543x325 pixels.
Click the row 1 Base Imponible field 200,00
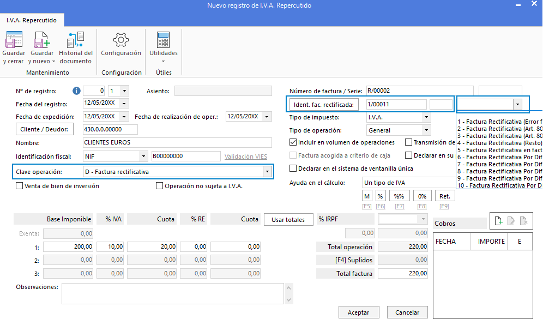(x=68, y=246)
